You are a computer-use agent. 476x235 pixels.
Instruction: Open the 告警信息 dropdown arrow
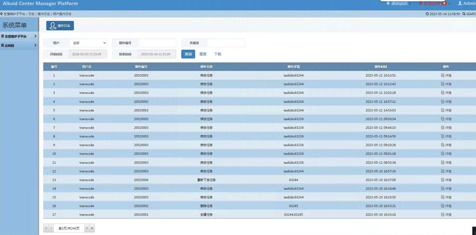tap(449, 4)
